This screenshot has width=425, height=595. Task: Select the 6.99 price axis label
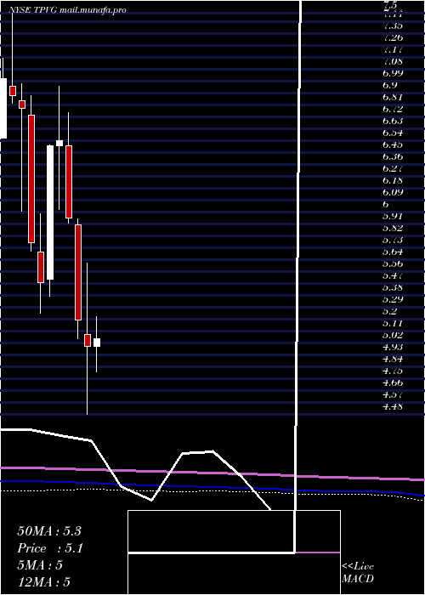[x=393, y=73]
